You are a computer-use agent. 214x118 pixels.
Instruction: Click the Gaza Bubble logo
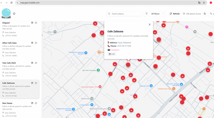pos(6,13)
